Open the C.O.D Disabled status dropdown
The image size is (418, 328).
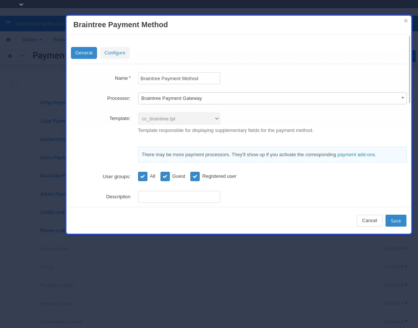(x=396, y=267)
